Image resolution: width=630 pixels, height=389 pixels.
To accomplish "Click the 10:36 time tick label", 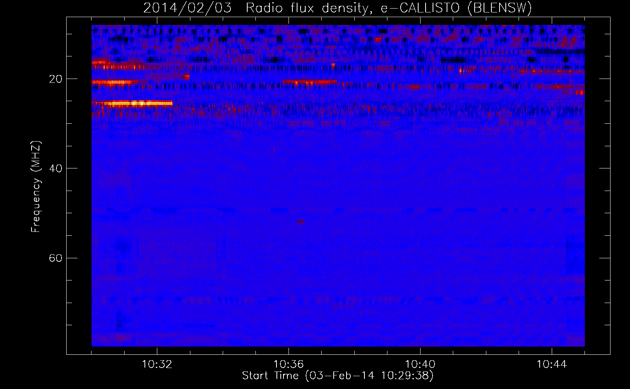I will (x=289, y=364).
